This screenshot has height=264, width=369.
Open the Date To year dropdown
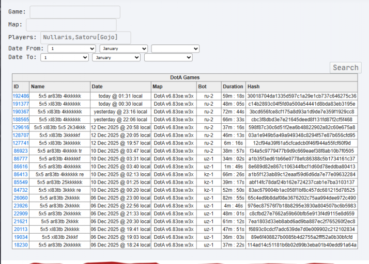click(168, 57)
